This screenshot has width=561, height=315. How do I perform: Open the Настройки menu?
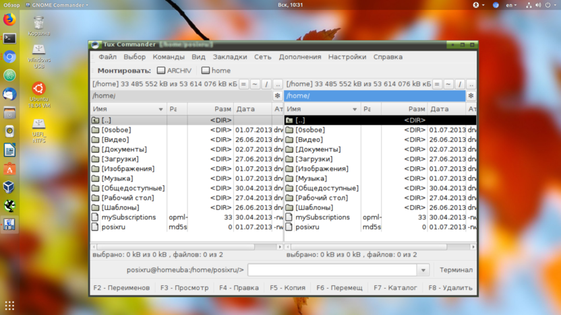pyautogui.click(x=347, y=57)
